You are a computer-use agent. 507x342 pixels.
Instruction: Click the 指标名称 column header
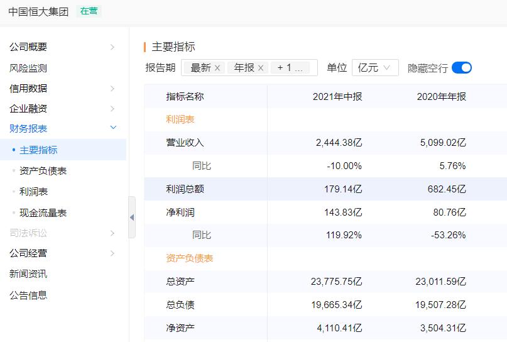click(x=185, y=96)
